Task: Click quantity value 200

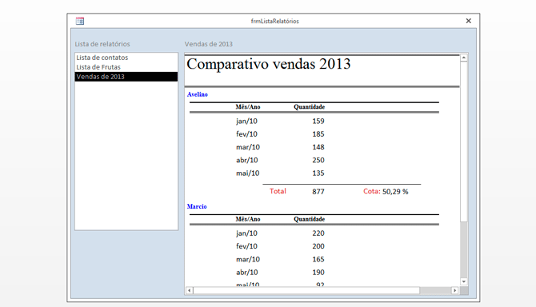Action: pyautogui.click(x=318, y=246)
